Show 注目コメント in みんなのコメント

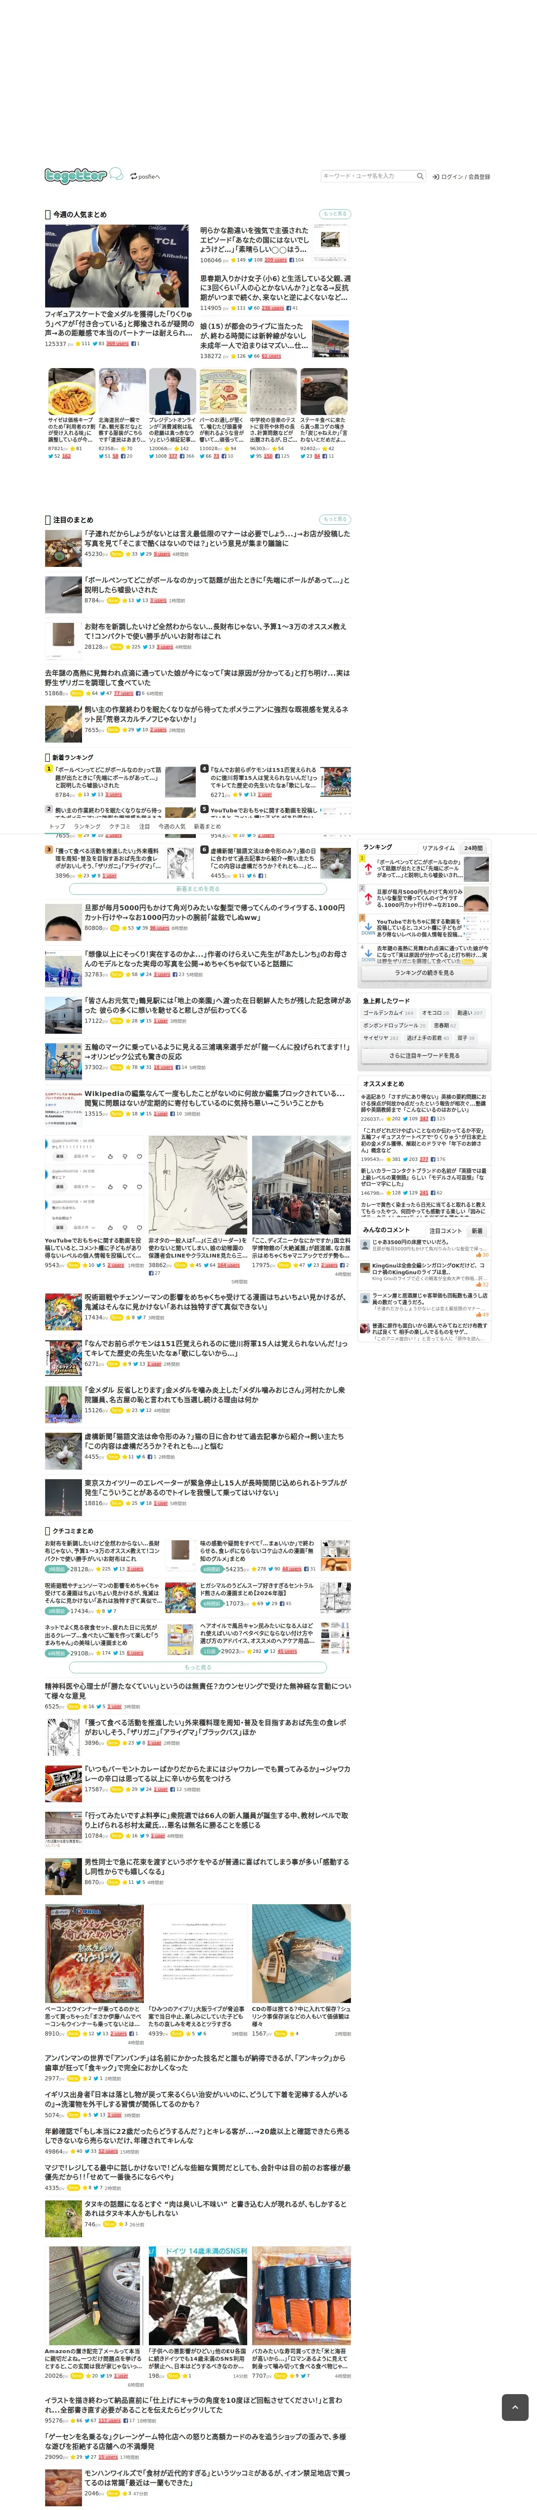click(445, 1231)
